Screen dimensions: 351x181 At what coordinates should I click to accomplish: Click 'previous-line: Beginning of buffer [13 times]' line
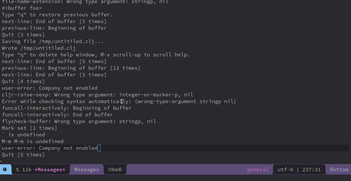tap(71, 68)
